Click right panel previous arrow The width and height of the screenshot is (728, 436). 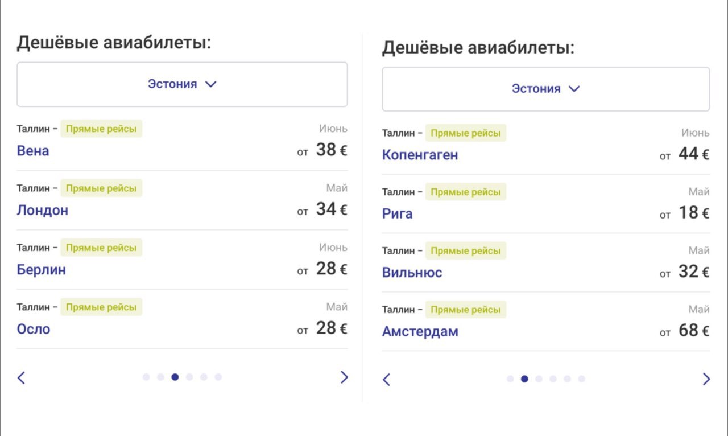click(387, 380)
